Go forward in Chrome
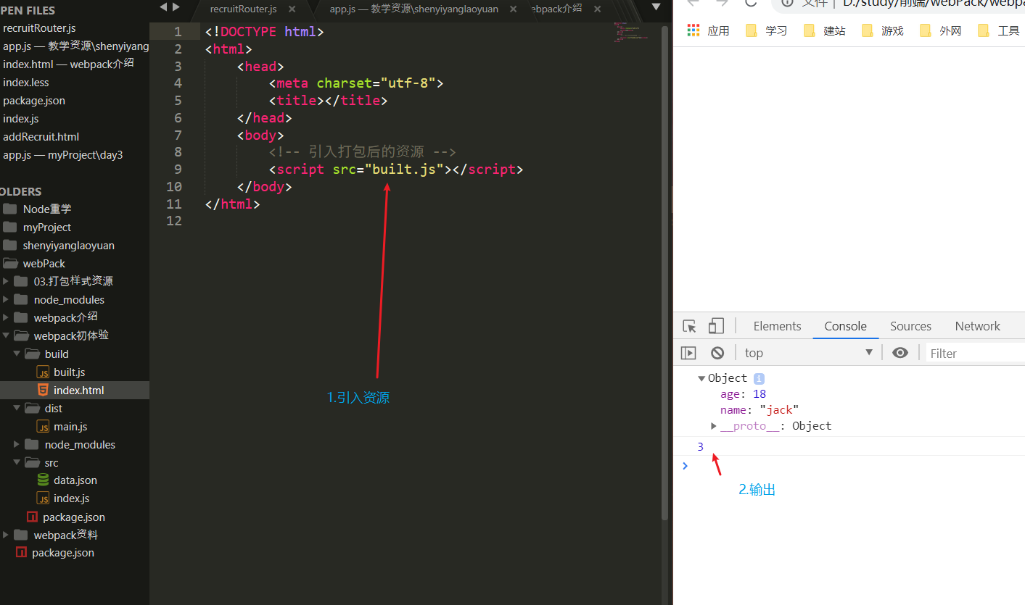Image resolution: width=1025 pixels, height=605 pixels. [x=722, y=3]
